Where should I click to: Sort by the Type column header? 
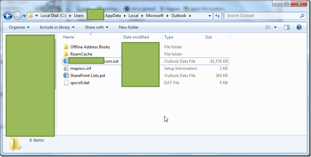tap(169, 37)
